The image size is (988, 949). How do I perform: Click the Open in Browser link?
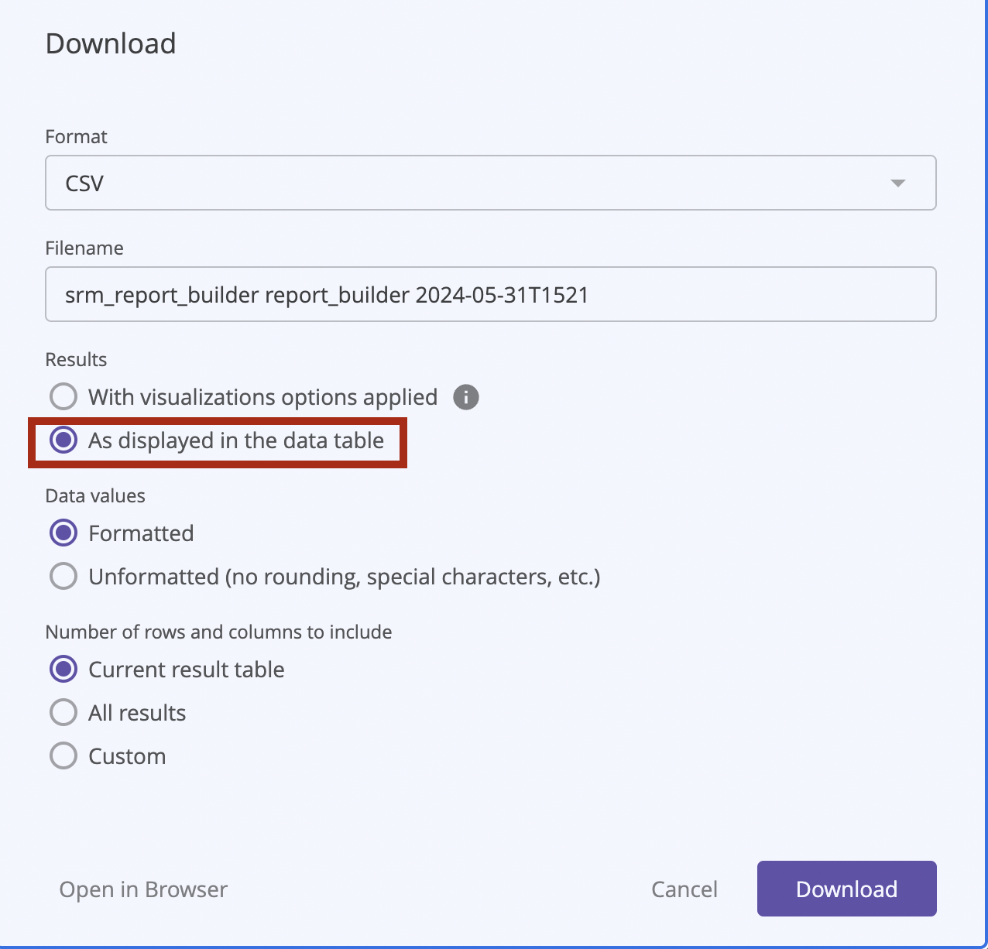(143, 889)
